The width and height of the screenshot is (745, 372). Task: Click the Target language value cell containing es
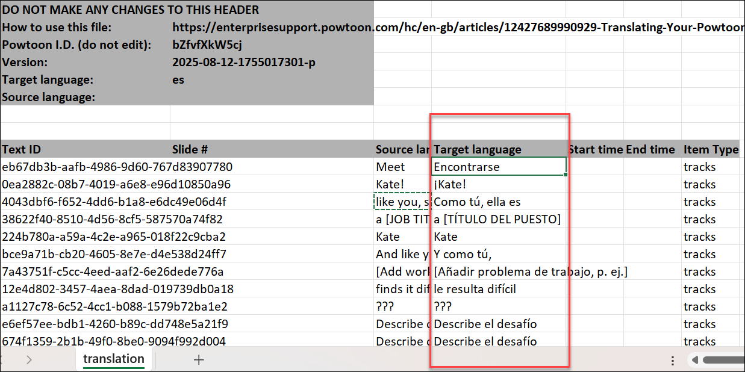click(177, 79)
